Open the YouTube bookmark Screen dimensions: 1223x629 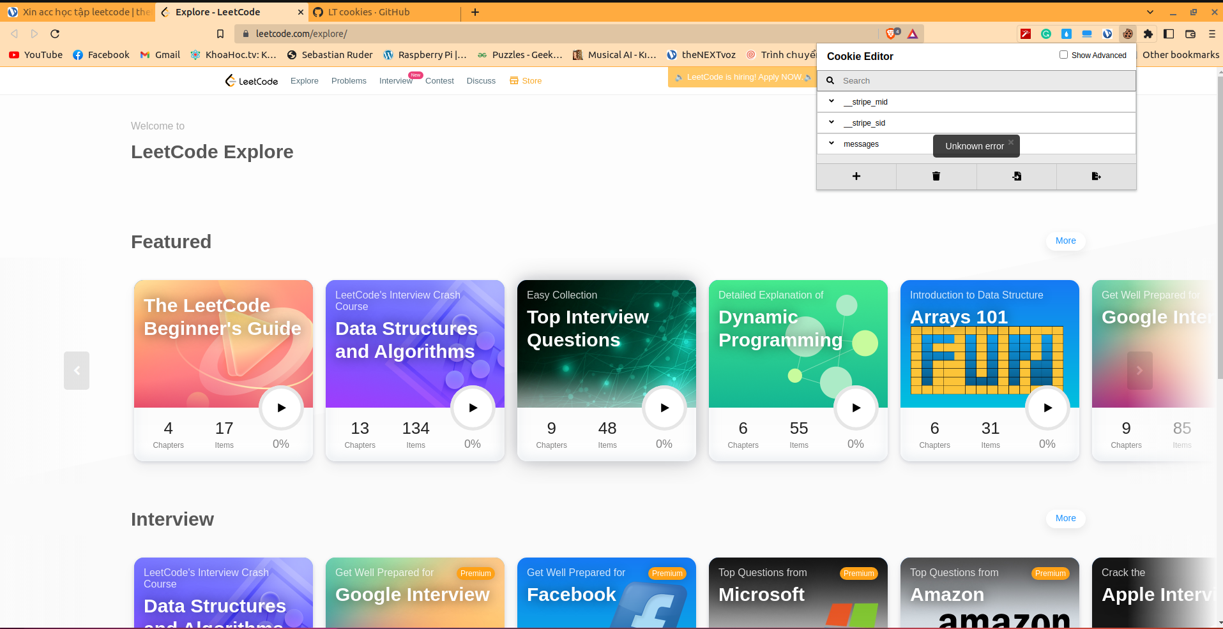coord(36,55)
